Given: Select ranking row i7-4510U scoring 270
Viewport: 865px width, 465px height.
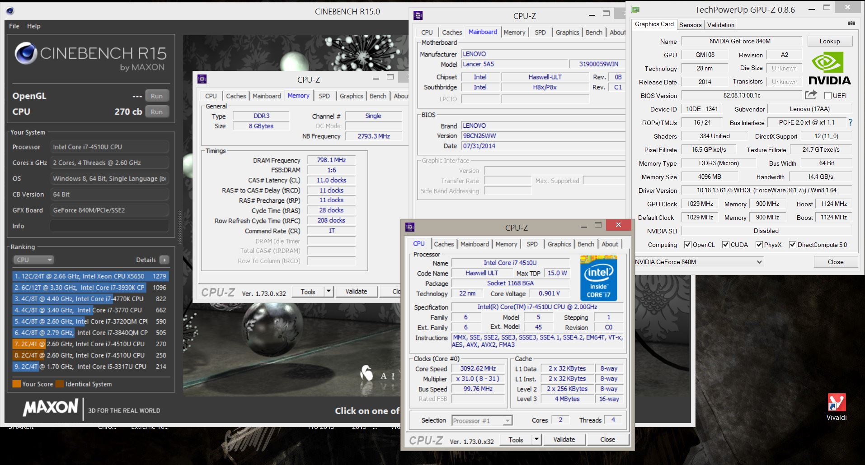Looking at the screenshot, I should [90, 344].
